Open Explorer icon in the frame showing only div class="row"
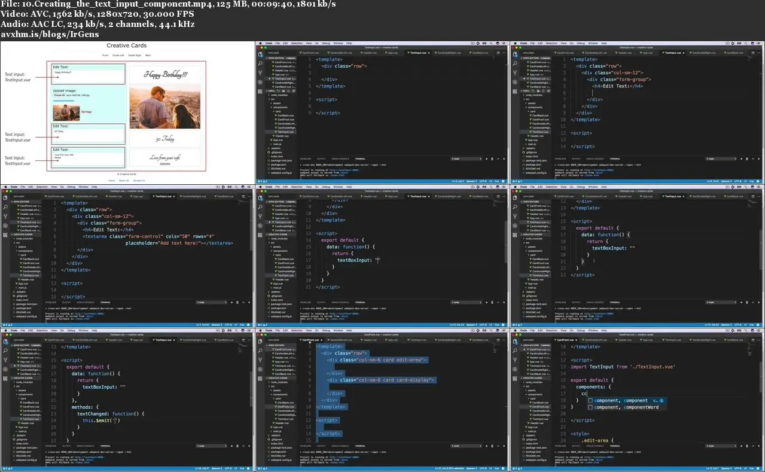This screenshot has height=472, width=765. [260, 54]
